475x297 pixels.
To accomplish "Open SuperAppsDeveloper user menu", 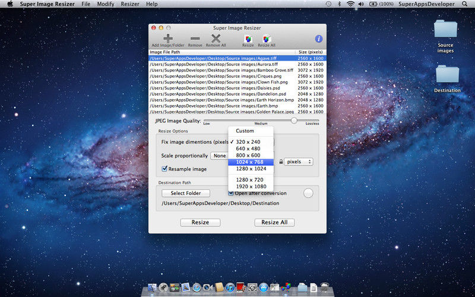I will click(426, 4).
